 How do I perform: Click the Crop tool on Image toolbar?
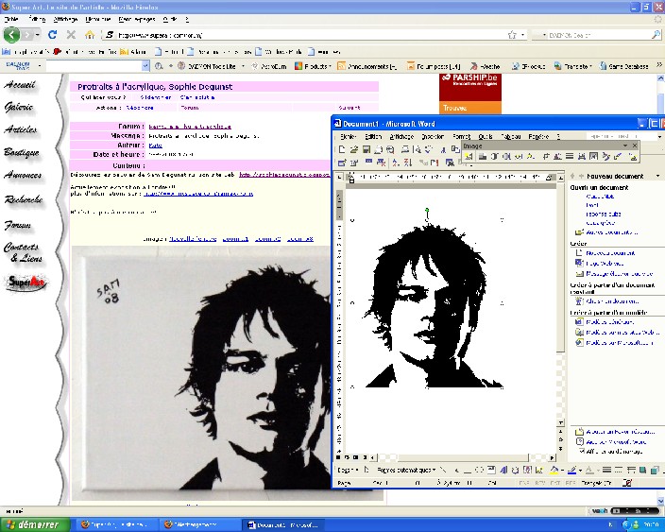pos(546,157)
